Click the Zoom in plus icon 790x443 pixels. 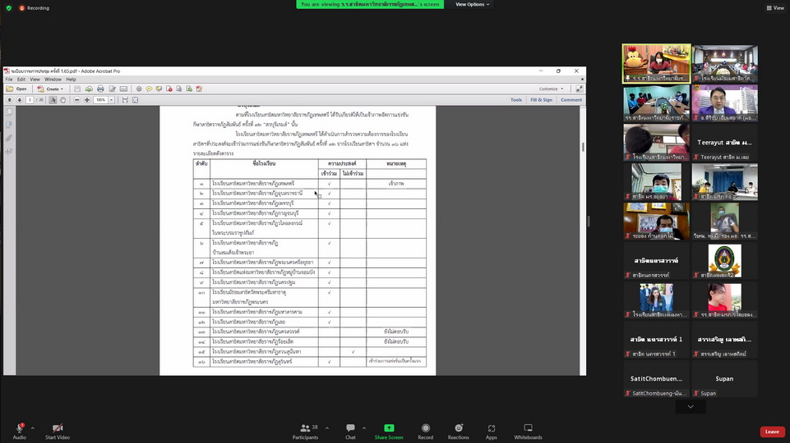87,100
